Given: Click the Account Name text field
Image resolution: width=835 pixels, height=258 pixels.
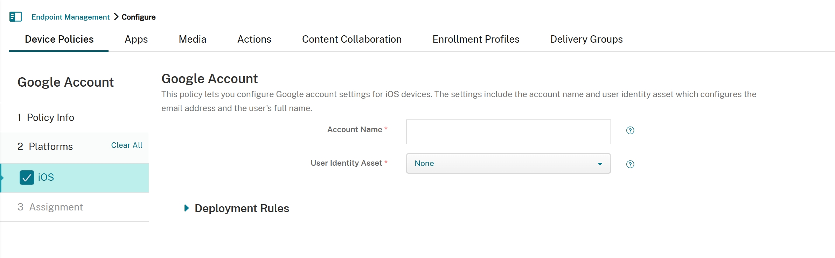Looking at the screenshot, I should [508, 132].
